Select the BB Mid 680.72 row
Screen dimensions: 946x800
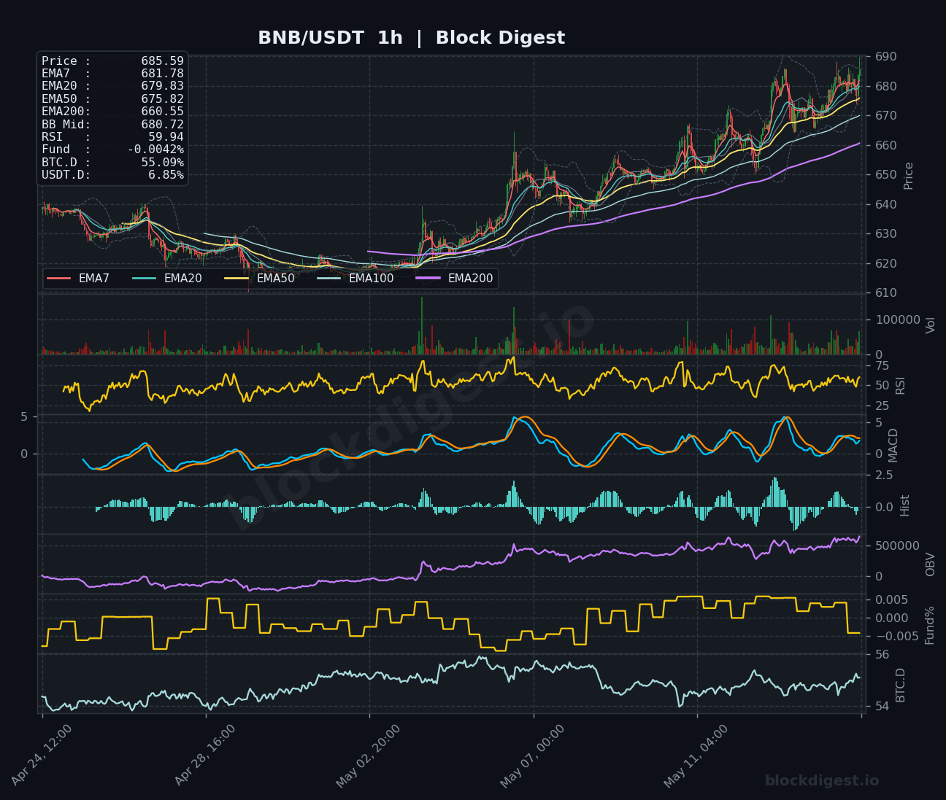click(112, 125)
